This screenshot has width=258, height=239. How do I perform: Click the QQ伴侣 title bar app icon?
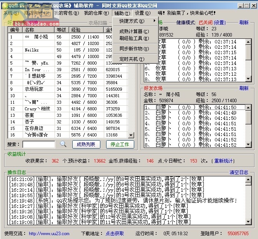coord(5,6)
